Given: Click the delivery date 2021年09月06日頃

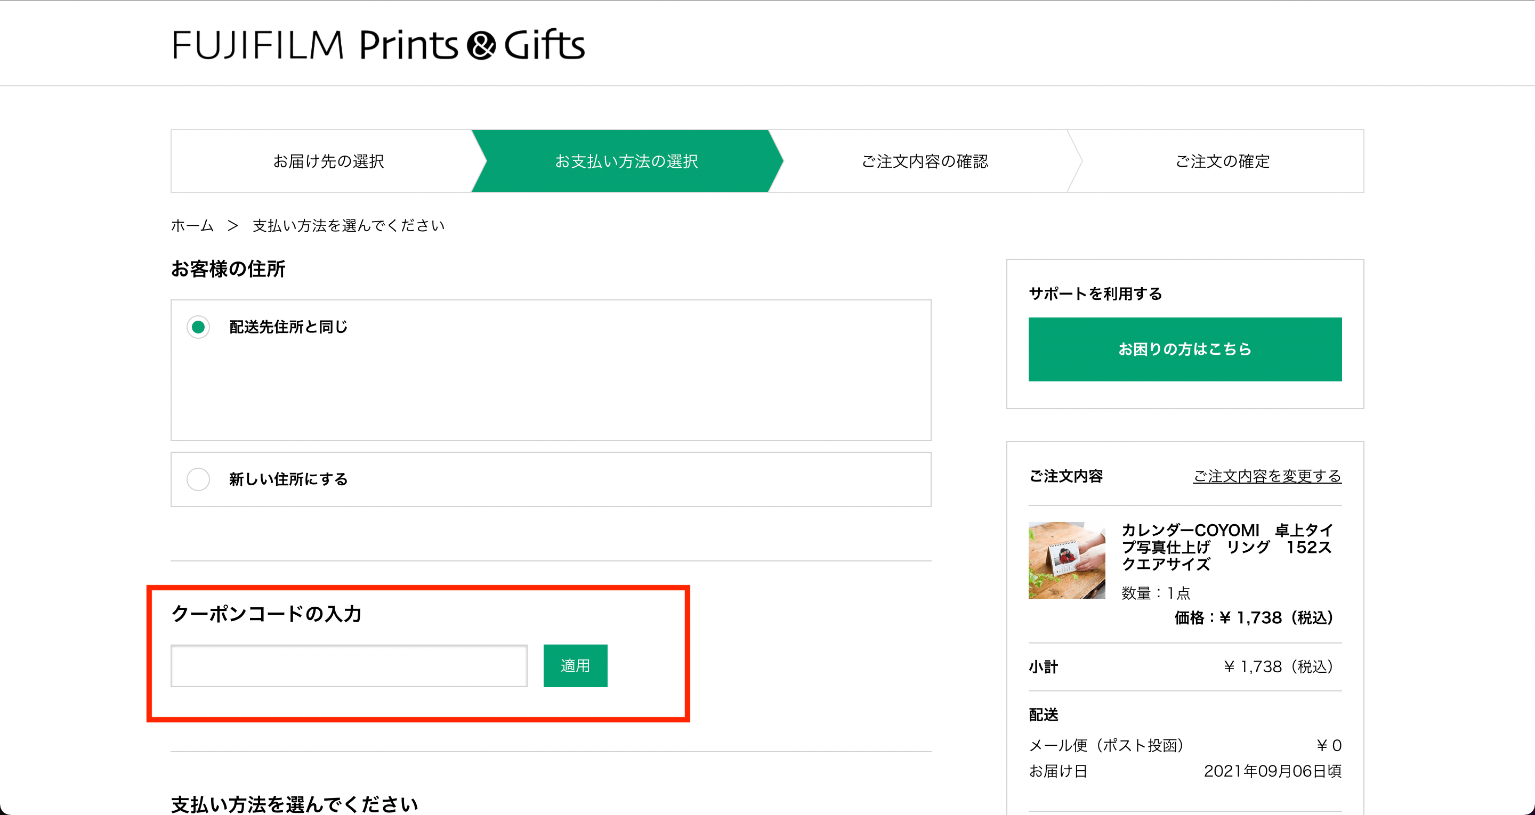Looking at the screenshot, I should click(x=1272, y=771).
